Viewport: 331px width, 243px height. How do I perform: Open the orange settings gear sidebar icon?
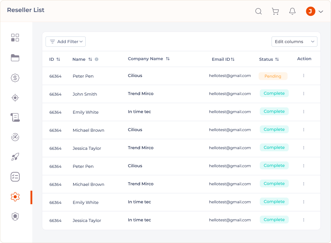[x=15, y=197]
